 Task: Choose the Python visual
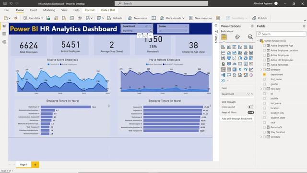(246, 69)
